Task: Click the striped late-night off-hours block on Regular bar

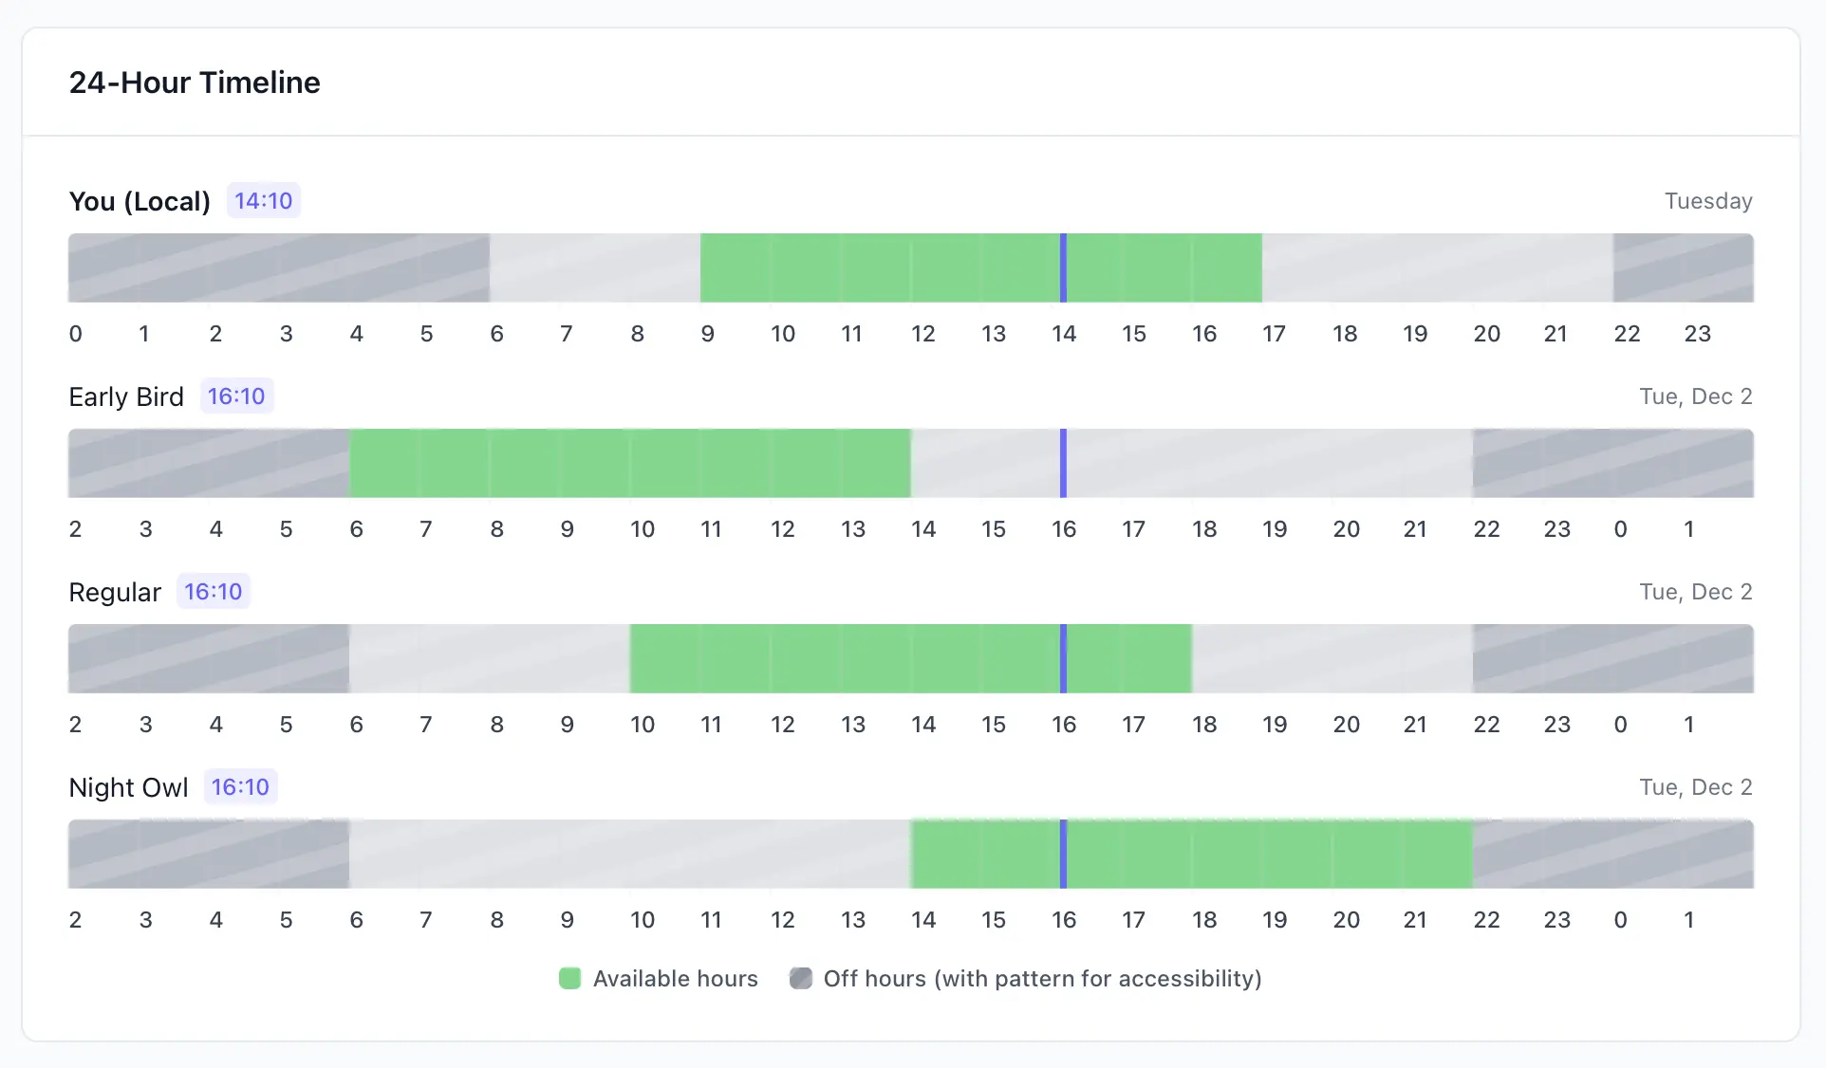Action: (1612, 659)
